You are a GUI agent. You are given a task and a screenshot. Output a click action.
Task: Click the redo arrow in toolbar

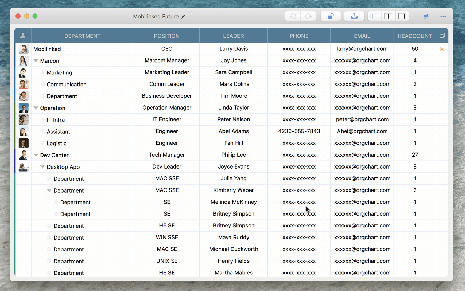point(308,16)
